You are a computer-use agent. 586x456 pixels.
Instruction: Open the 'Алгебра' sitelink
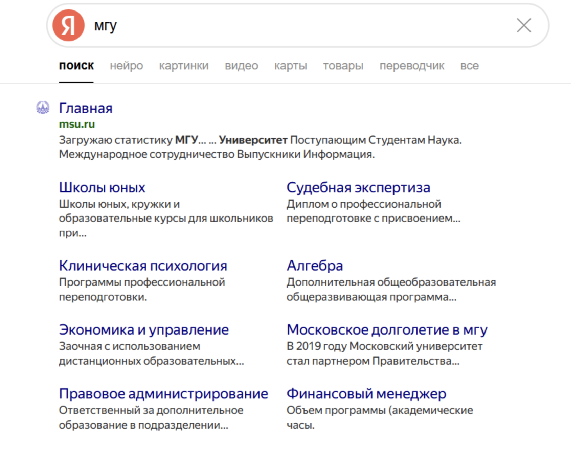point(315,266)
